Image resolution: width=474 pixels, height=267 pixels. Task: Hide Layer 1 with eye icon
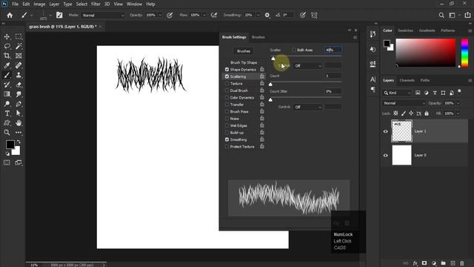click(x=385, y=131)
